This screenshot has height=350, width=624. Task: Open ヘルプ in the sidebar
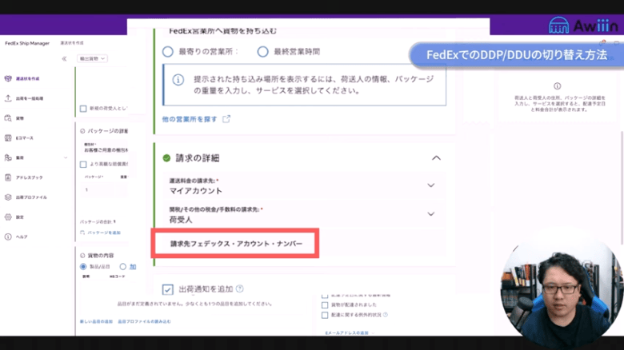tap(22, 237)
